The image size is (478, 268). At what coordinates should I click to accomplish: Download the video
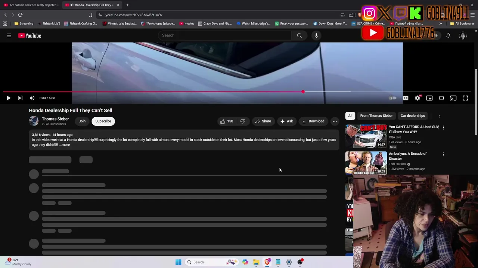pos(313,121)
